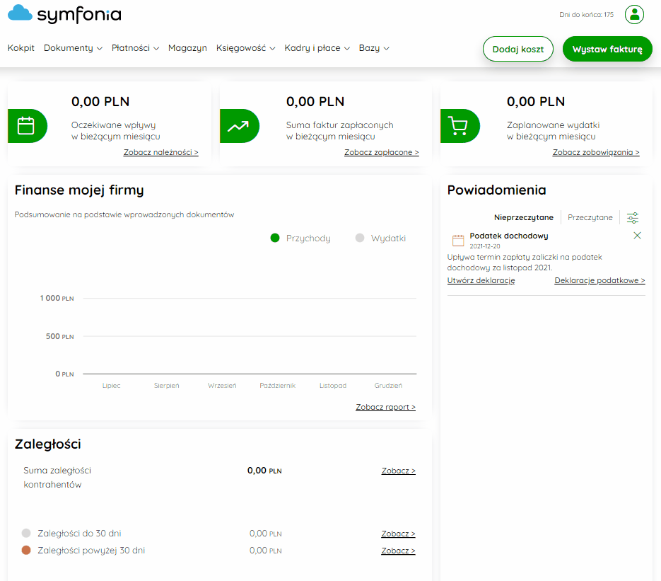Click Utwórz deklarację link
The width and height of the screenshot is (661, 581).
[x=481, y=280]
